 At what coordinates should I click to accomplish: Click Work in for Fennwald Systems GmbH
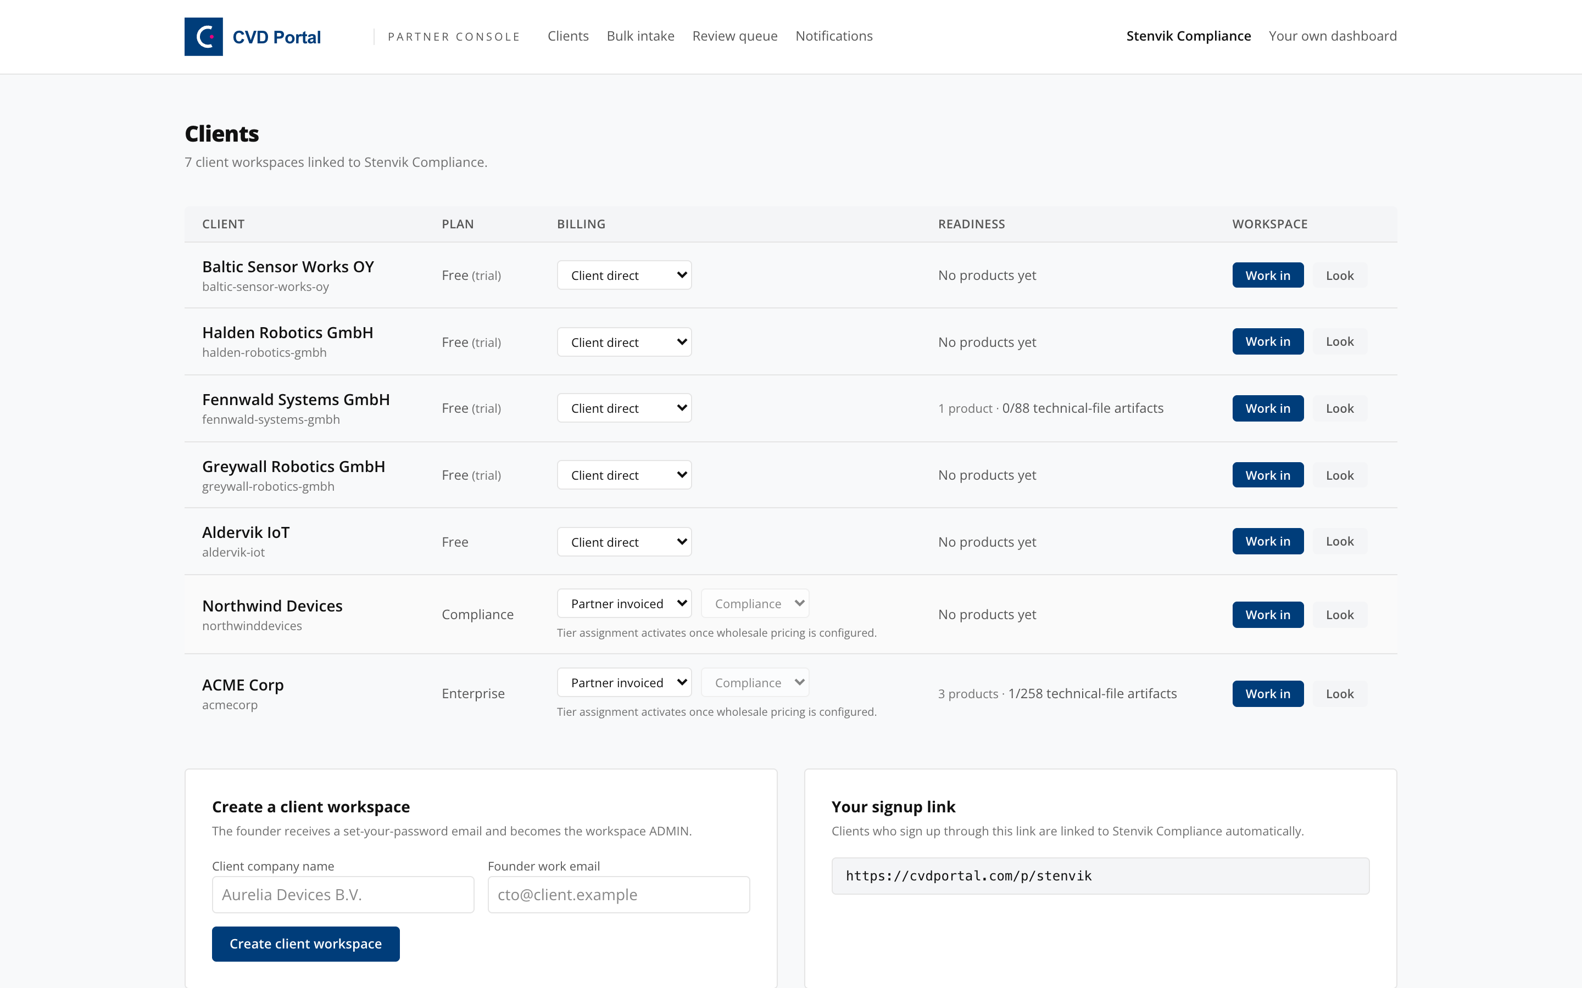pyautogui.click(x=1268, y=408)
